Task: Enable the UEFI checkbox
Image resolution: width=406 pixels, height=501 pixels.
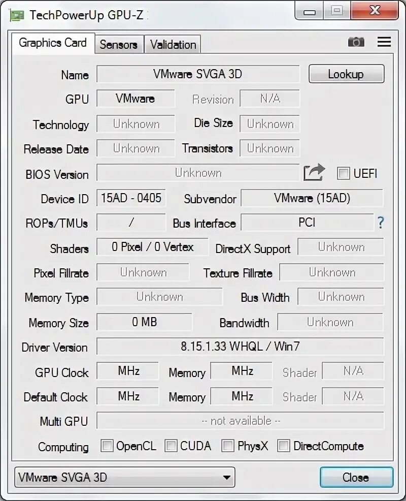Action: 343,173
